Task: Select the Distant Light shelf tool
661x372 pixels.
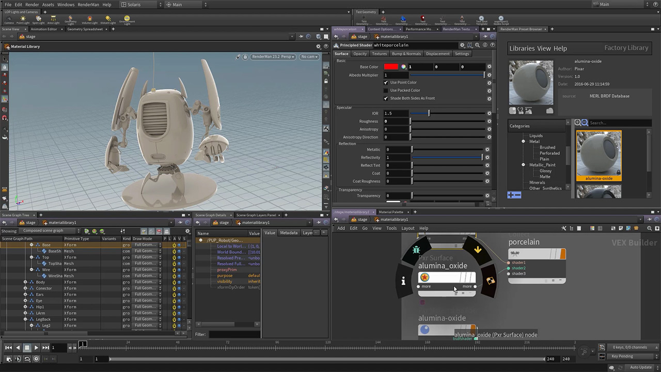Action: pos(108,20)
